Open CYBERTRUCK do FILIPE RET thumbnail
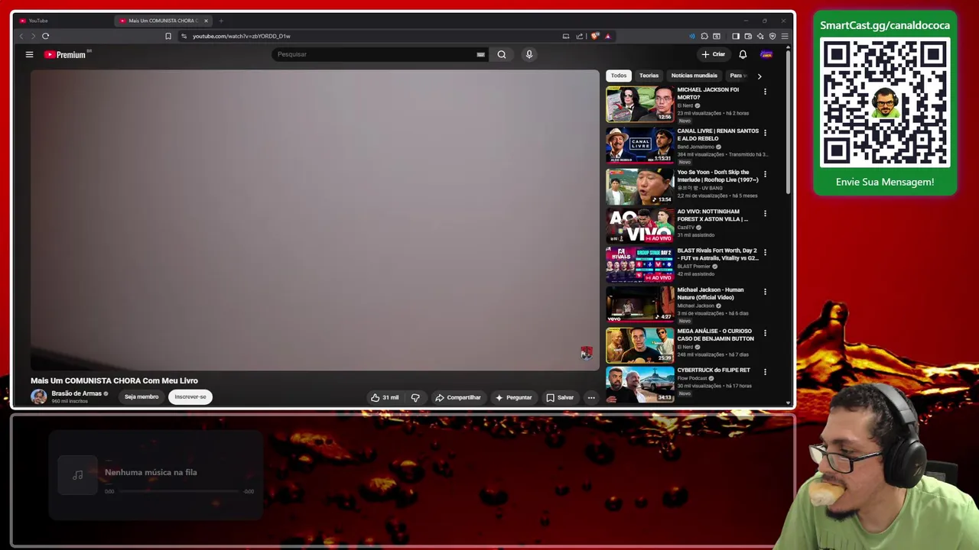This screenshot has height=550, width=979. pyautogui.click(x=640, y=383)
